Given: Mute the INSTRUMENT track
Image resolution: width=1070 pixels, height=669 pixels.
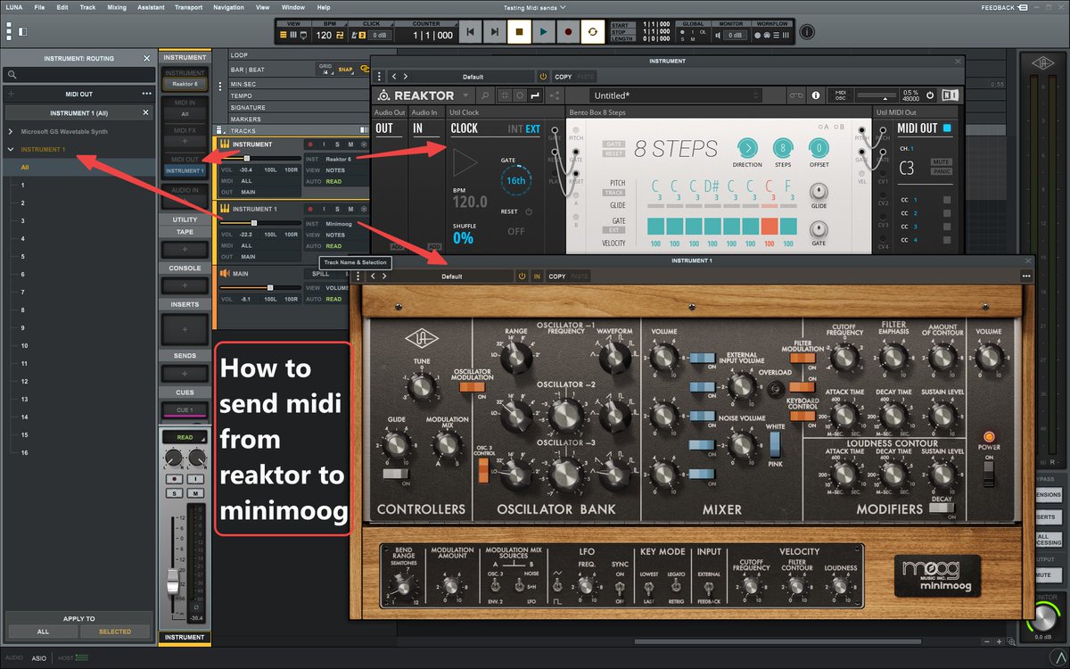Looking at the screenshot, I should click(x=350, y=145).
